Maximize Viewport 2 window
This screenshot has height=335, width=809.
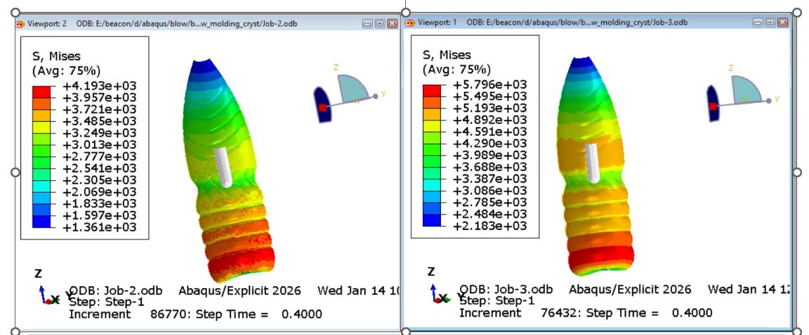pos(379,24)
